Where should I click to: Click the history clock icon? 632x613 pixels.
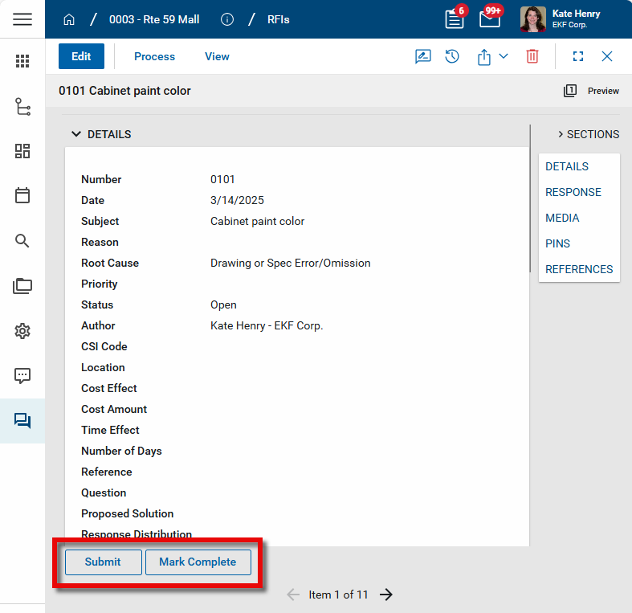(452, 56)
